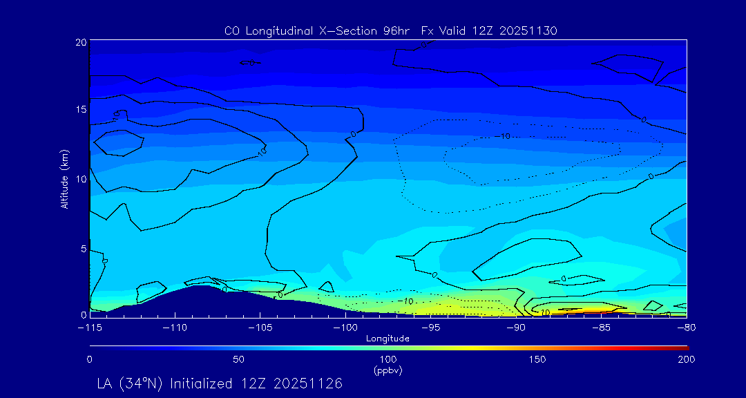Click the dark red end of the colorbar
The height and width of the screenshot is (398, 746).
682,348
